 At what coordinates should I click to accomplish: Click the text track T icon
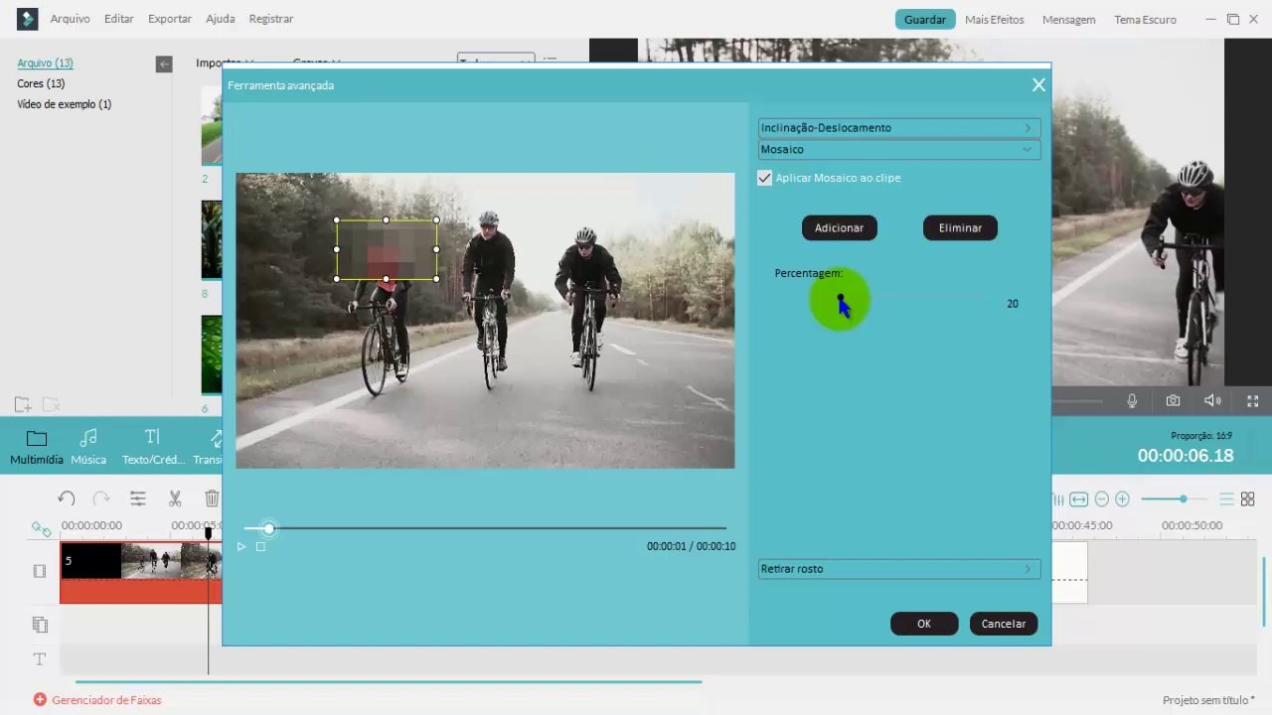(40, 659)
